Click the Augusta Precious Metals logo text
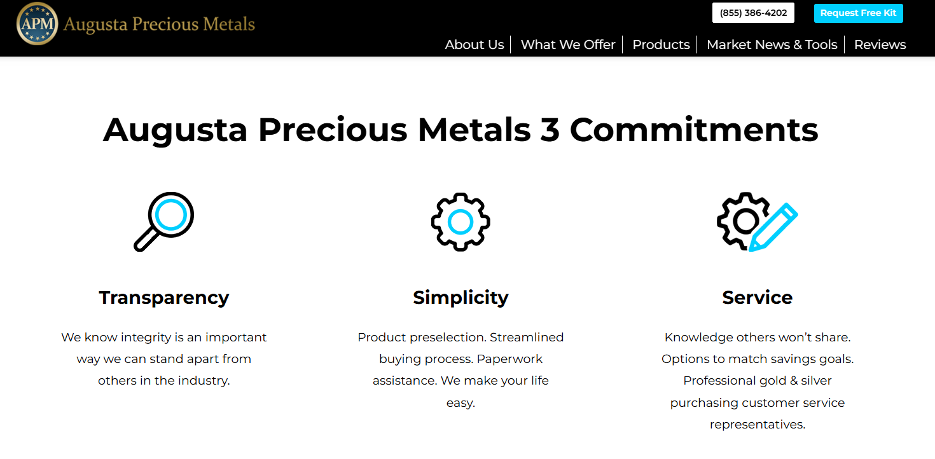 159,25
